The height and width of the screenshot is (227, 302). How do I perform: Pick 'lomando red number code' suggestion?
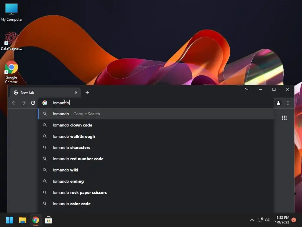pos(156,159)
